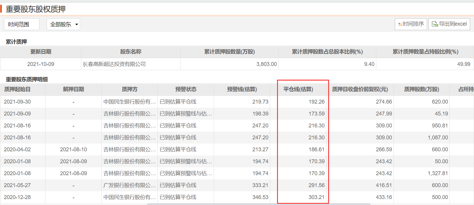The width and height of the screenshot is (474, 205).
Task: Select the pledge row starting 2020-12-28
Action: (x=17, y=197)
